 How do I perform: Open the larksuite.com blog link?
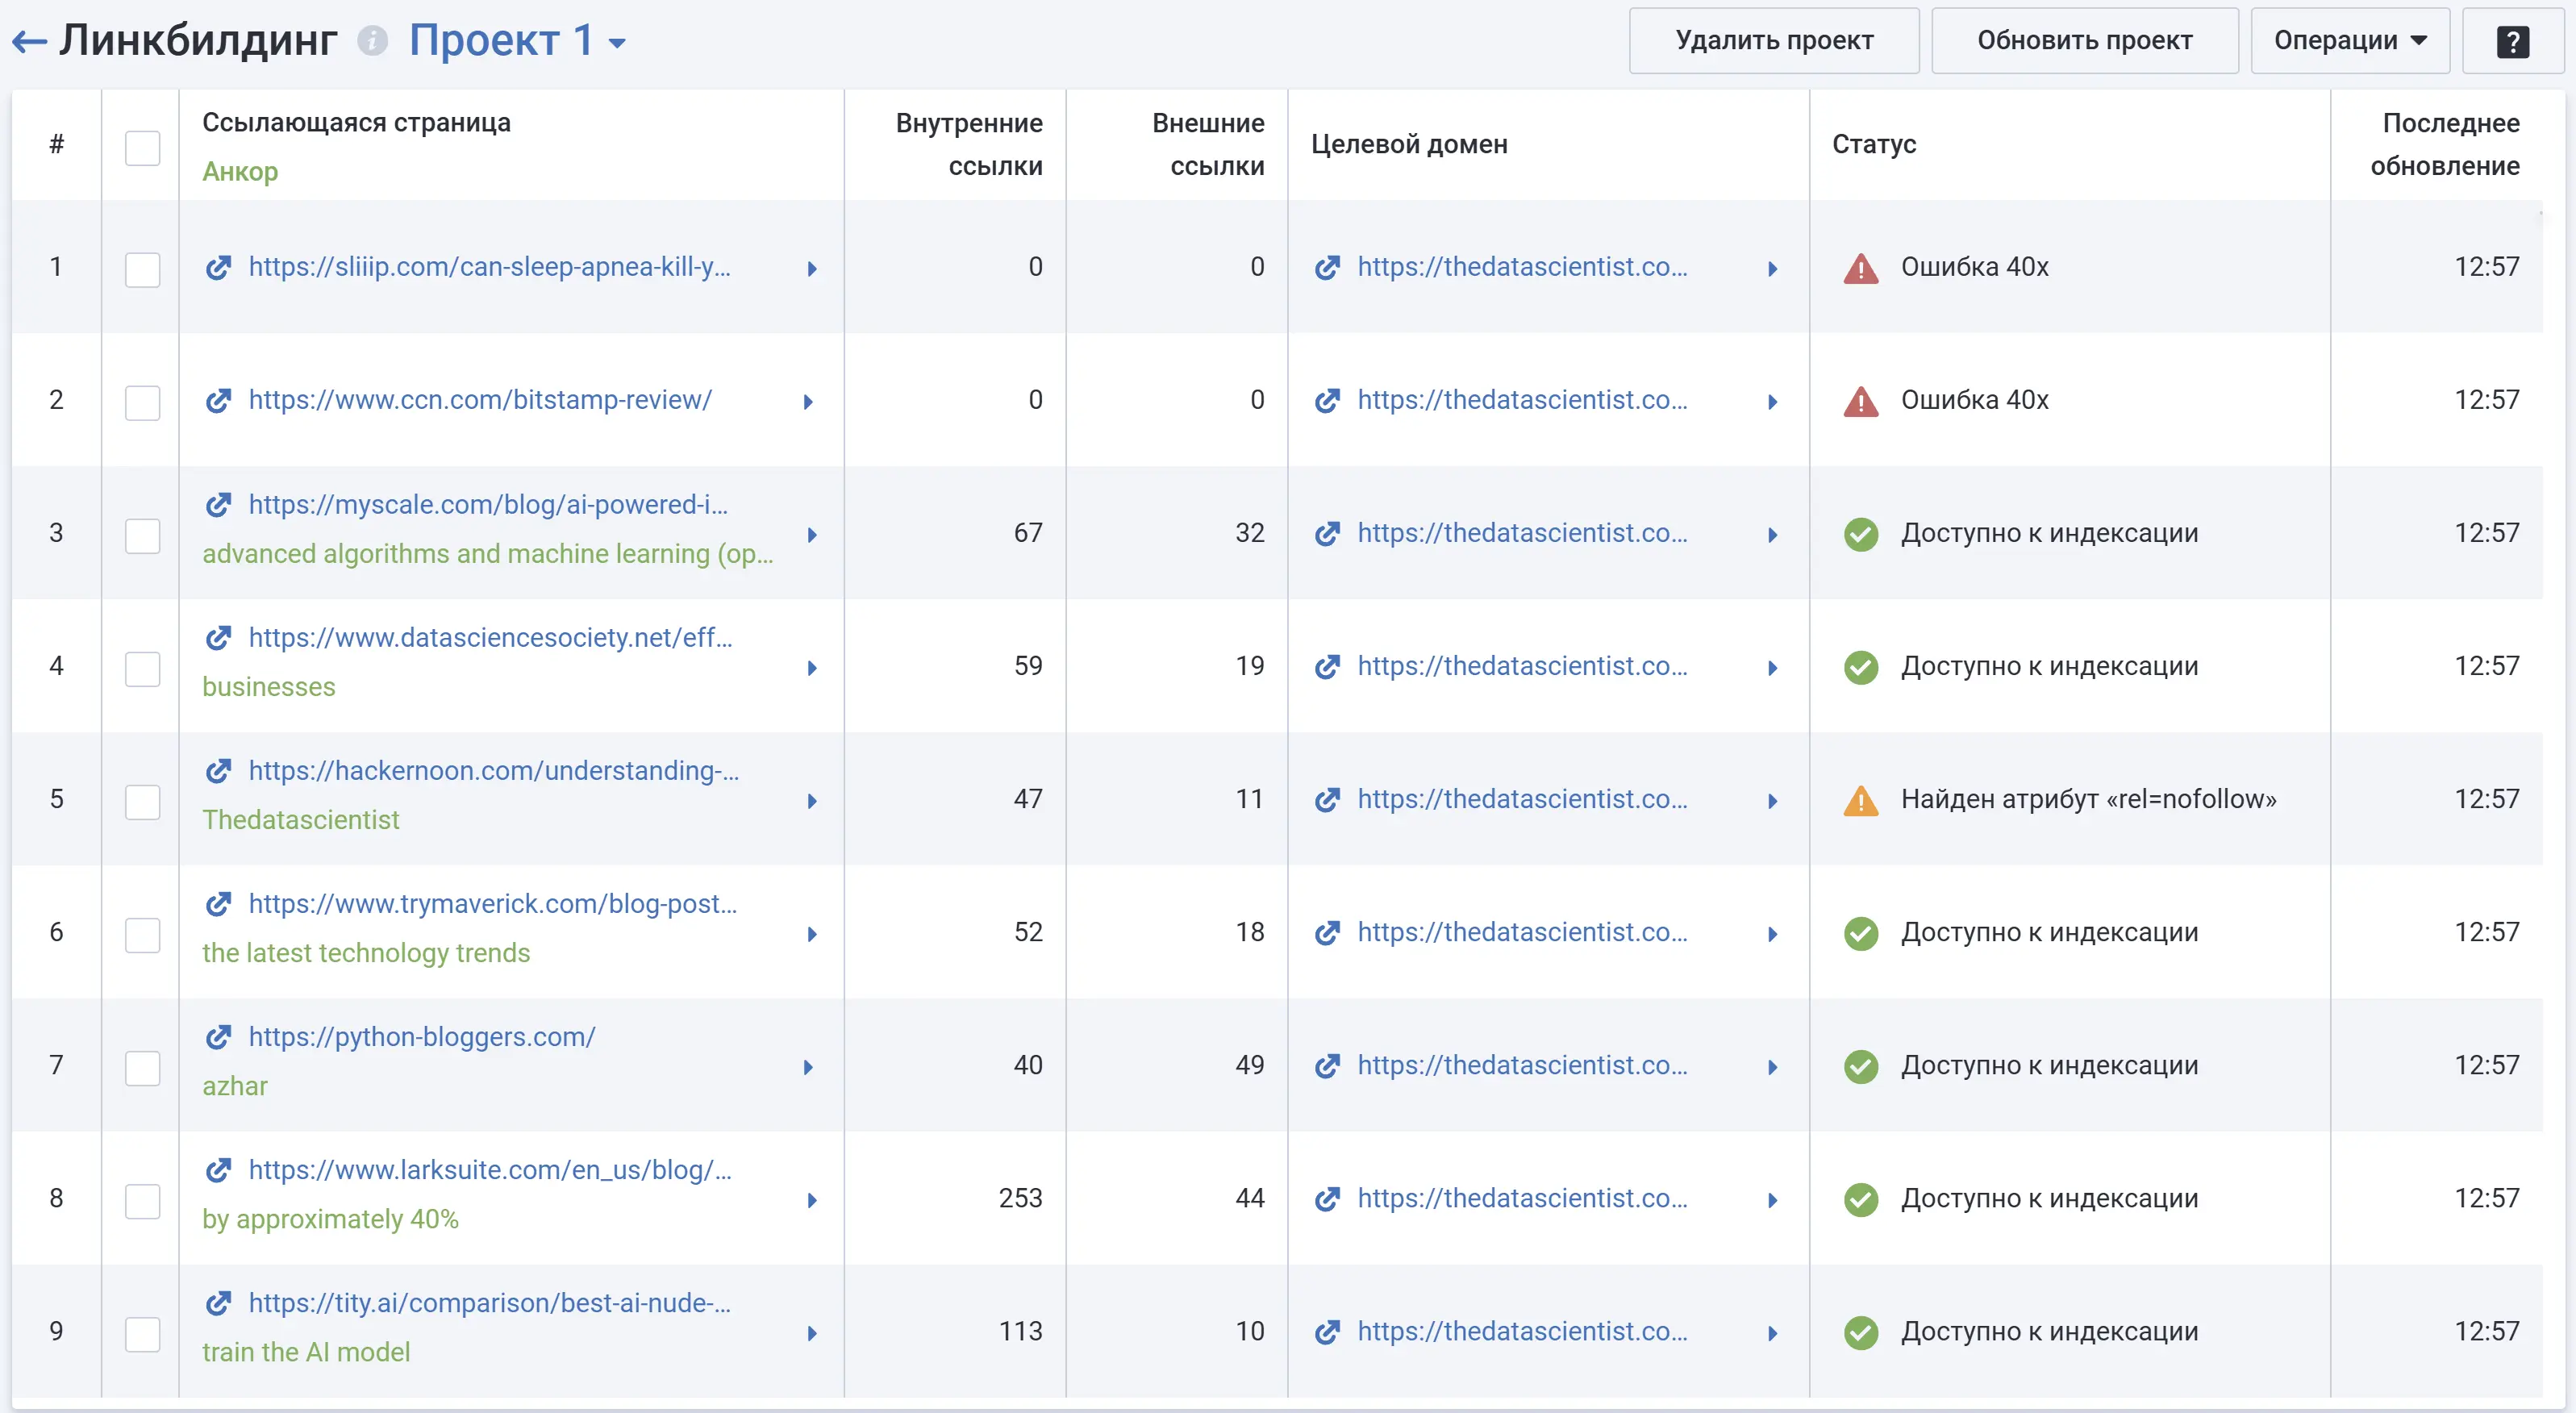coord(490,1170)
